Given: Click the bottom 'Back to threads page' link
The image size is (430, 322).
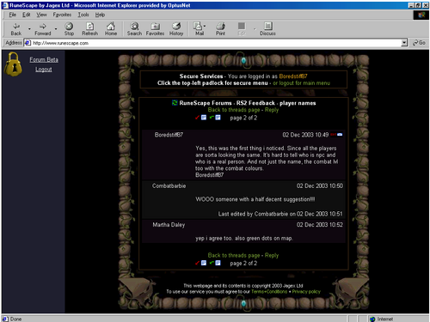Looking at the screenshot, I should (234, 255).
